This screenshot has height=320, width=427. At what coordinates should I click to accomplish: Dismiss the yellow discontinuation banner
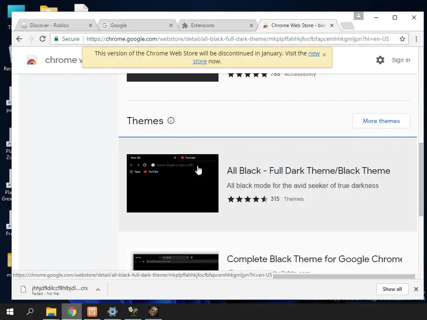point(324,55)
